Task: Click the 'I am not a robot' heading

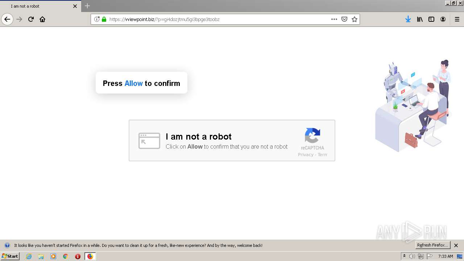Action: pos(199,137)
